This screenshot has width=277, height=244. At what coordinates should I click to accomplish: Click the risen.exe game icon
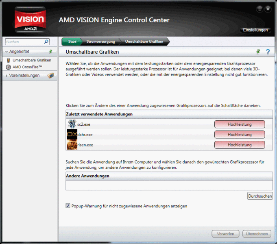click(72, 144)
